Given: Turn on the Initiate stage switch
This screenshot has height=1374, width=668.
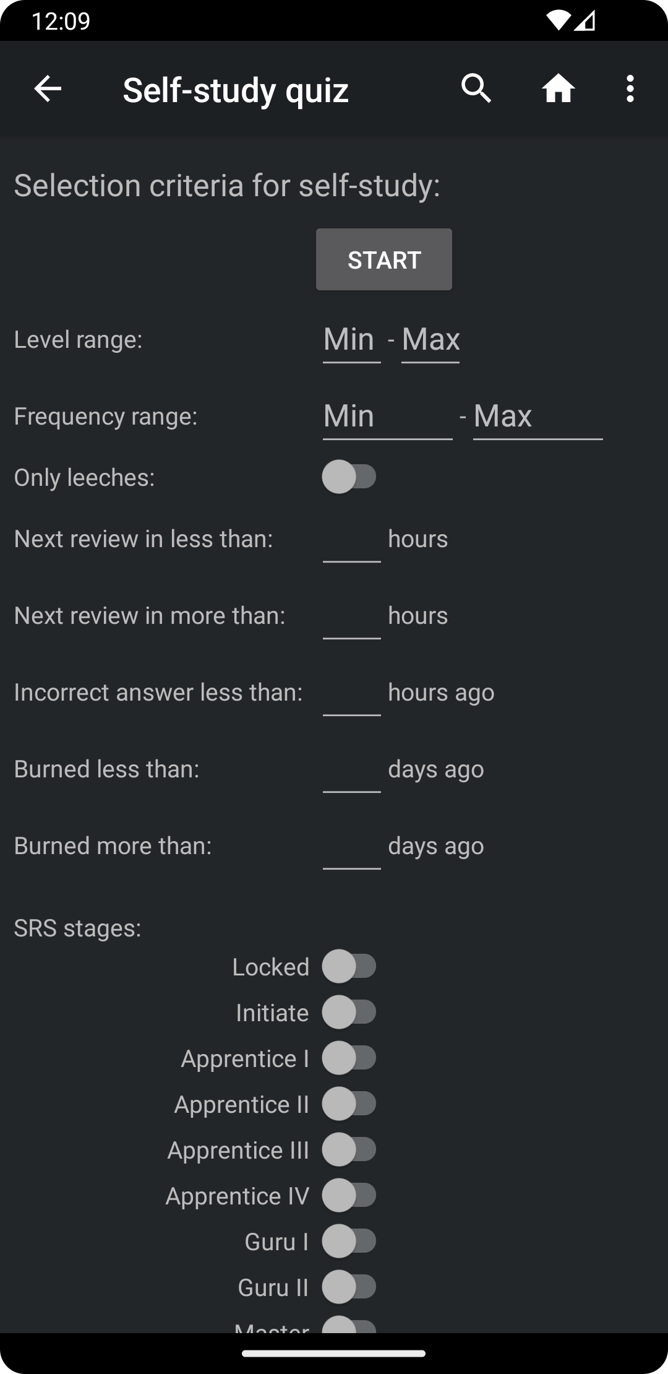Looking at the screenshot, I should pos(349,1013).
